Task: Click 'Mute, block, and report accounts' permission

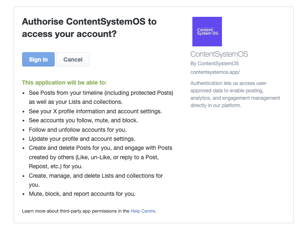Action: pos(82,194)
